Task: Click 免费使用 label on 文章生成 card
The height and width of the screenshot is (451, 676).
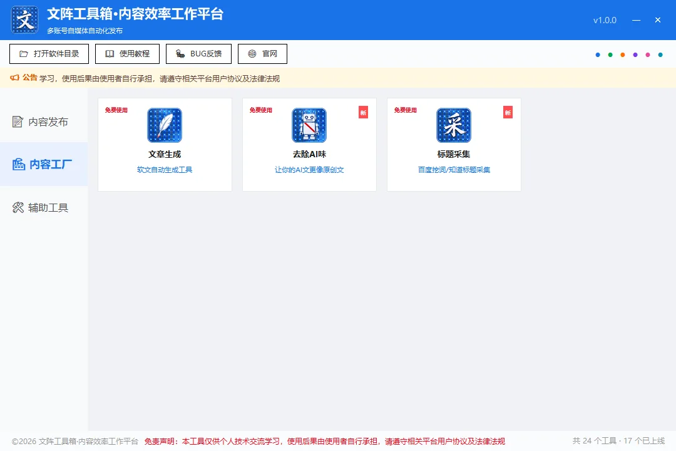Action: click(x=116, y=110)
